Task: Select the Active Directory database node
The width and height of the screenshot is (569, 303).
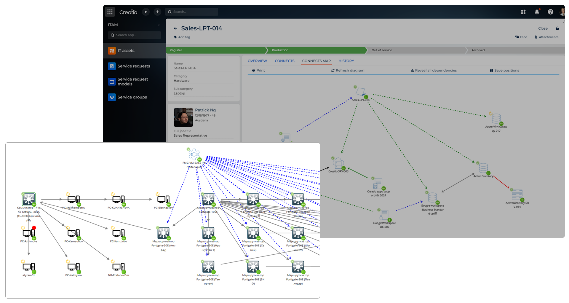Action: (x=483, y=168)
